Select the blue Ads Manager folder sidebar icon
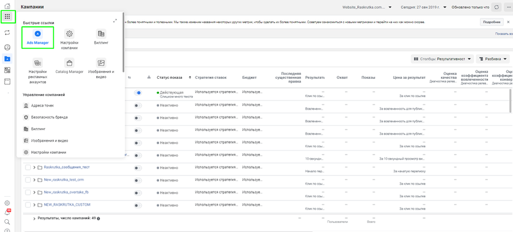This screenshot has width=513, height=232. (x=7, y=59)
